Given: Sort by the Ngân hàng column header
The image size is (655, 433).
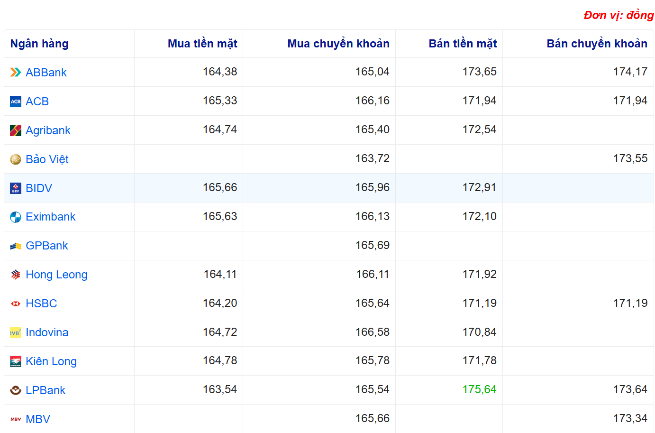Looking at the screenshot, I should tap(39, 44).
